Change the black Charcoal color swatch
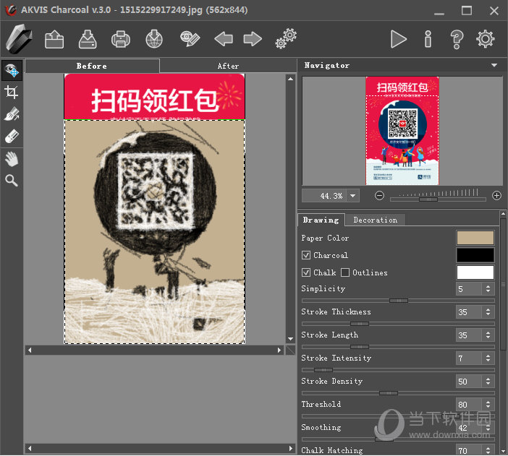Image resolution: width=508 pixels, height=456 pixels. click(475, 255)
